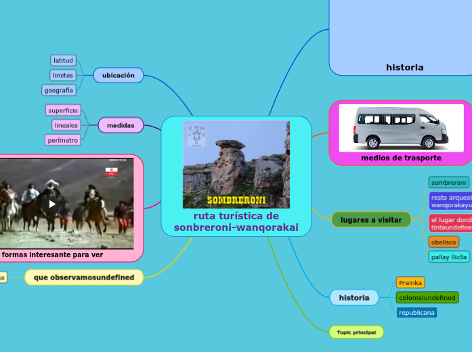Select the 'pallay llicila' subtopic
The height and width of the screenshot is (352, 472).
tap(449, 257)
